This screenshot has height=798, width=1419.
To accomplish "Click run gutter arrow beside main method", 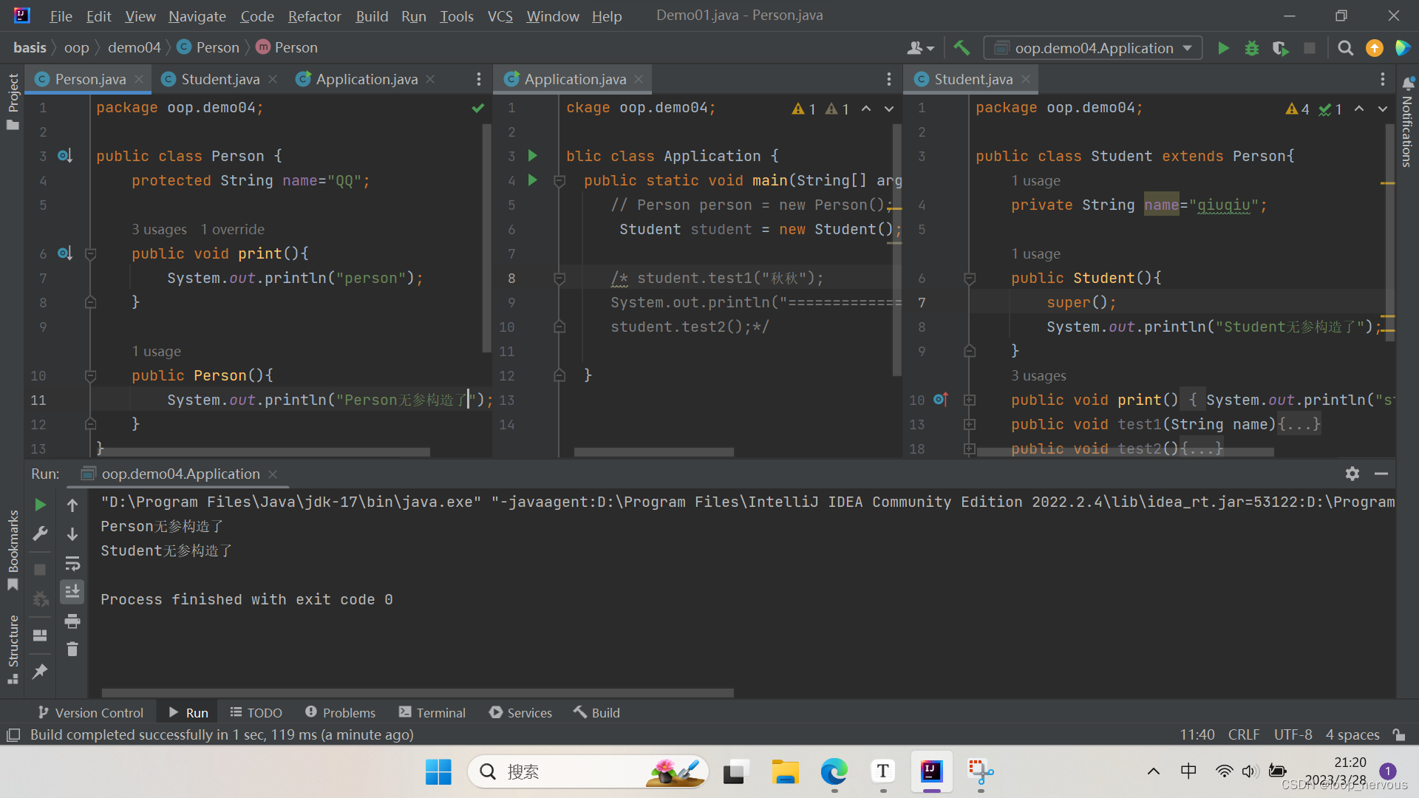I will (532, 180).
